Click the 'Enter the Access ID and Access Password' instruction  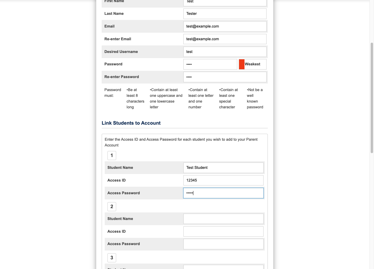pyautogui.click(x=181, y=142)
